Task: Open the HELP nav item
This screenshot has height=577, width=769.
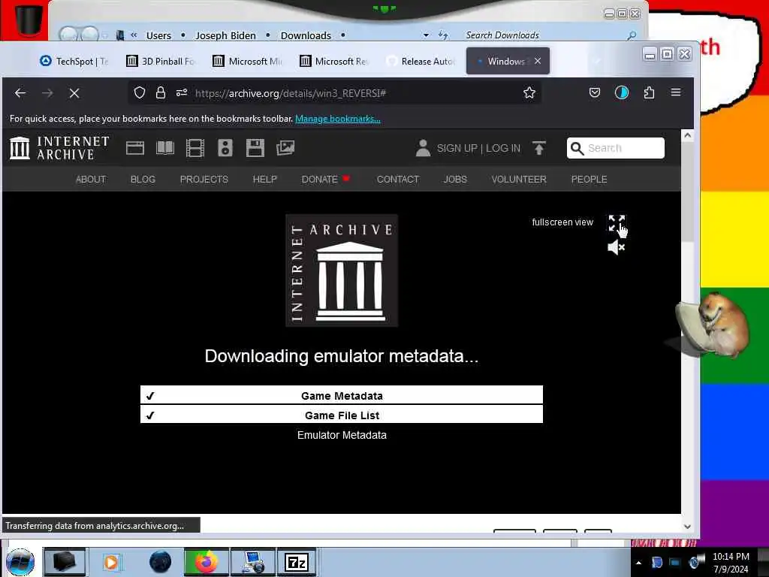Action: click(x=265, y=180)
